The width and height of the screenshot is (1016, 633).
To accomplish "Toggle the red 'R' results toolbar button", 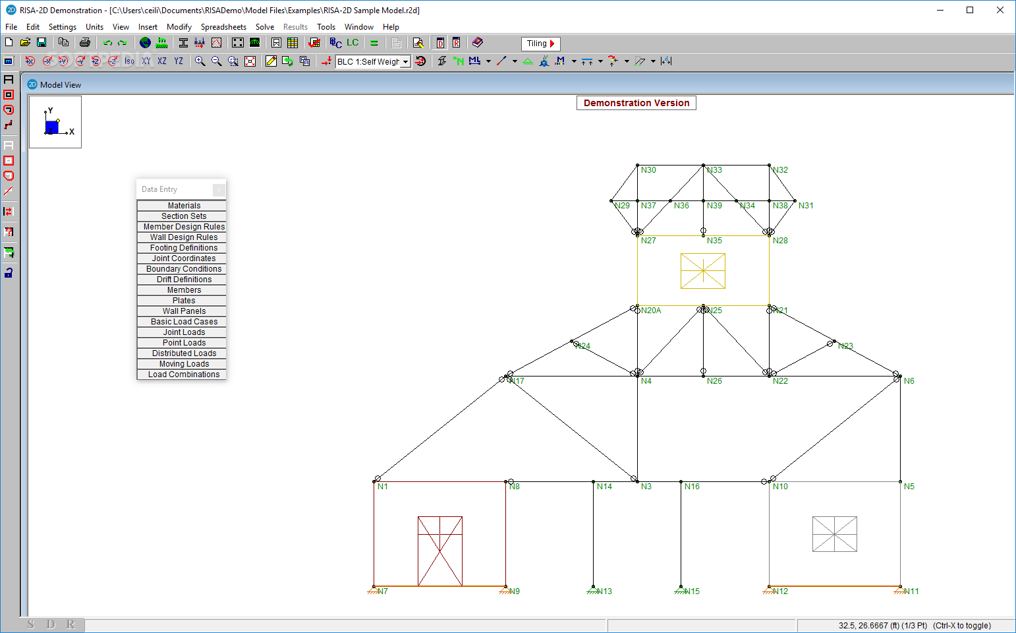I will (456, 43).
